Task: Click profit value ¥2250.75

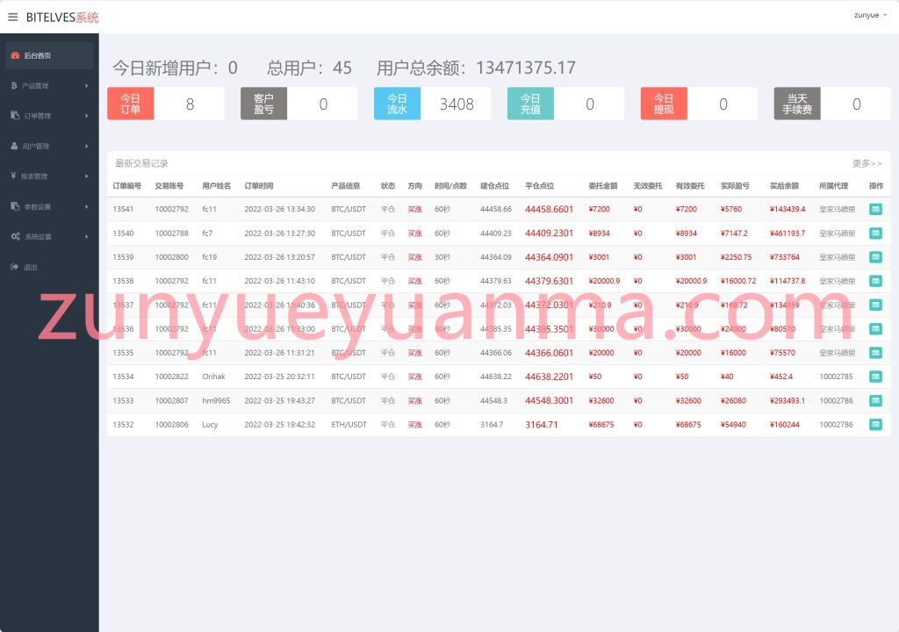Action: pyautogui.click(x=737, y=257)
